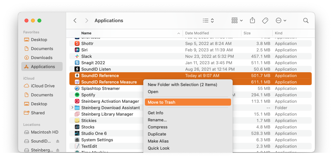Click the Tags toolbar icon
The image size is (333, 157).
[x=265, y=21]
